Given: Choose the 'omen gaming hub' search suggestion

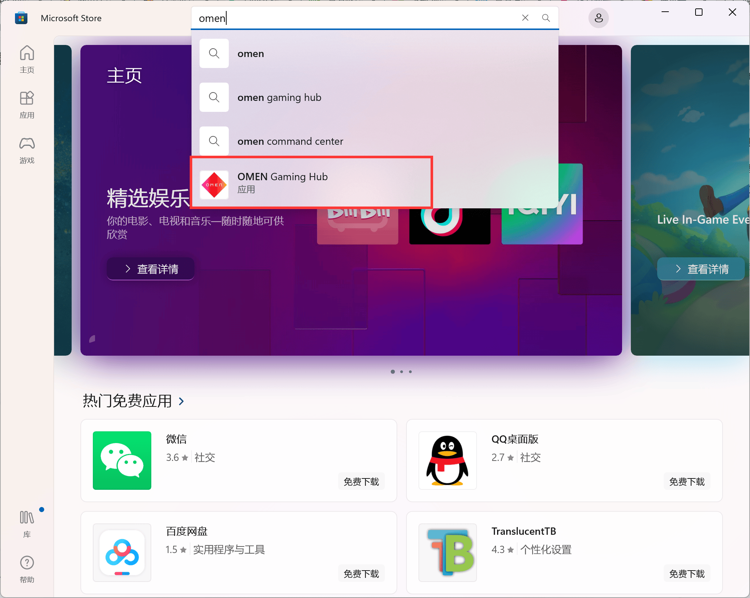Looking at the screenshot, I should click(x=279, y=98).
